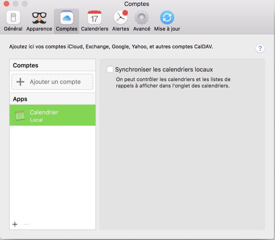Click the window title in title bar
Image resolution: width=275 pixels, height=240 pixels.
tap(137, 4)
